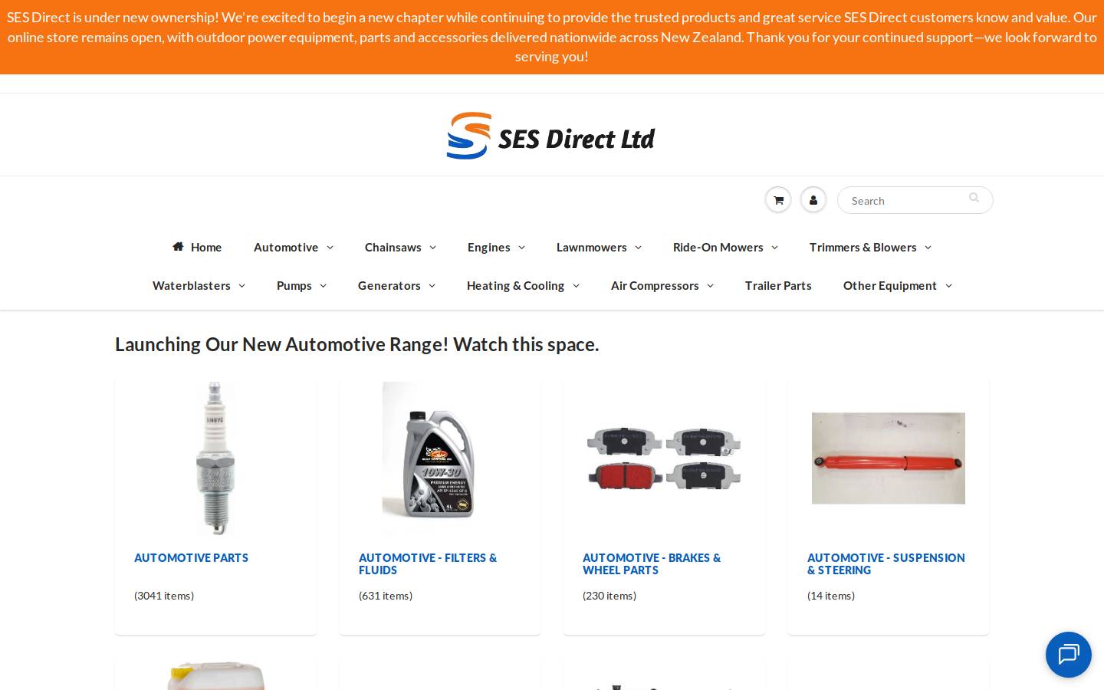
Task: Open the Engines menu
Action: tap(488, 247)
